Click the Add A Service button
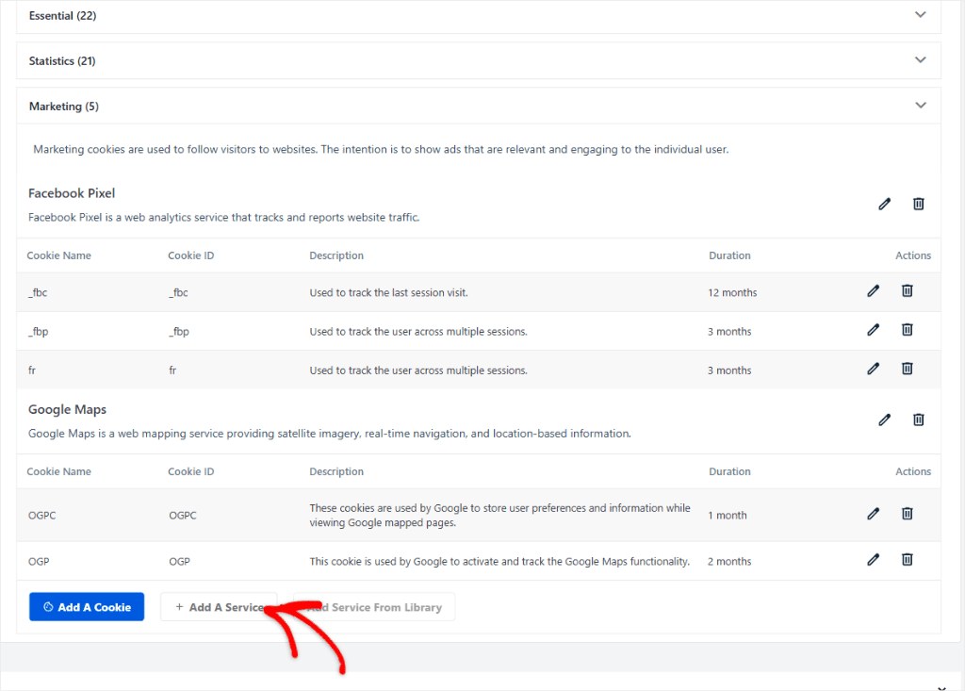The width and height of the screenshot is (965, 691). tap(219, 606)
